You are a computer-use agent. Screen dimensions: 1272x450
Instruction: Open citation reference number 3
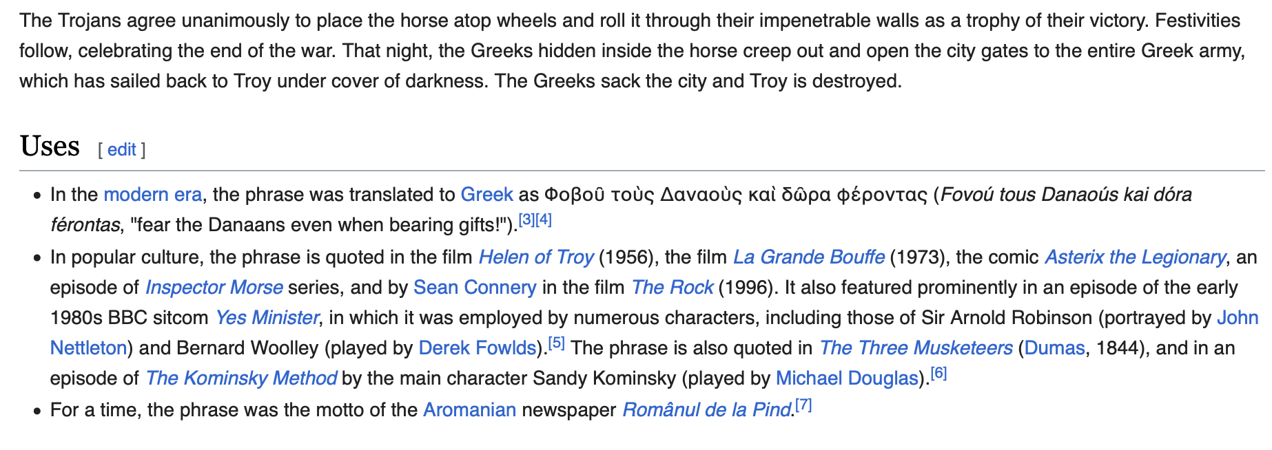pyautogui.click(x=526, y=220)
